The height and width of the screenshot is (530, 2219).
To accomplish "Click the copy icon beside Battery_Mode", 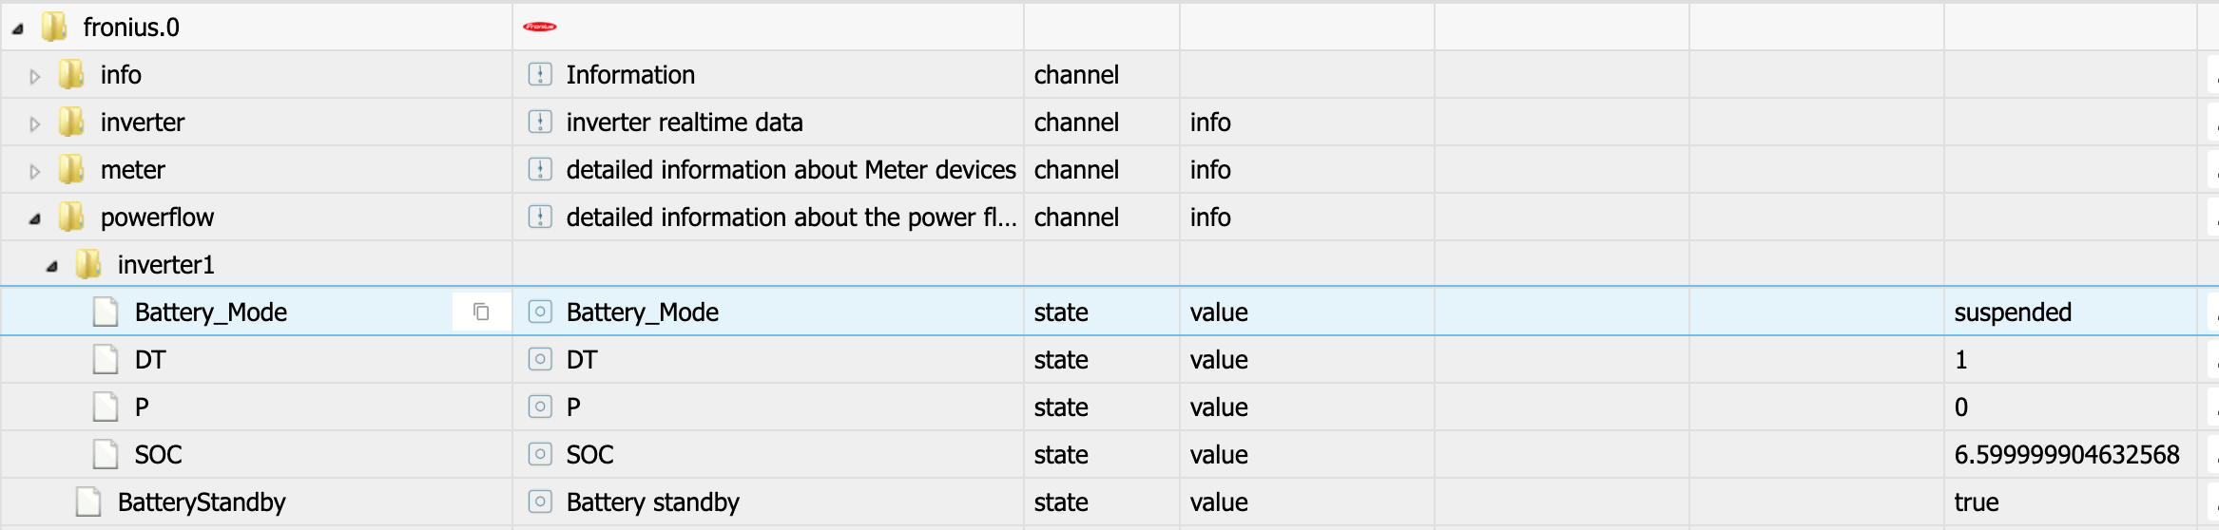I will click(481, 312).
